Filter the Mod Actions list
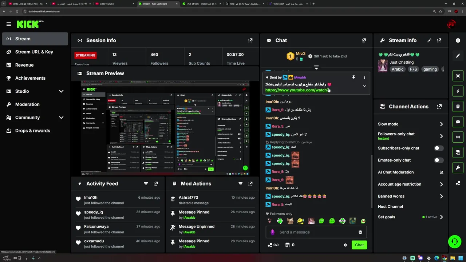The width and height of the screenshot is (466, 262). coord(240,184)
